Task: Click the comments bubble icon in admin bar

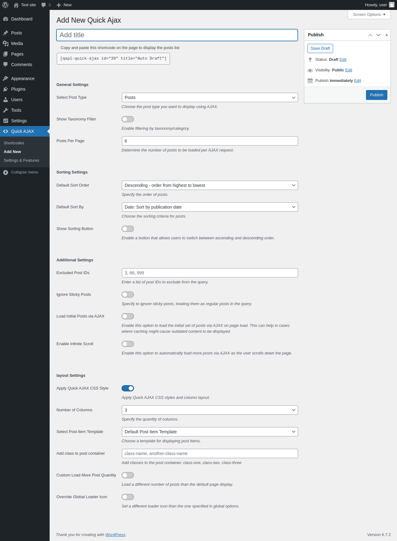Action: click(x=43, y=5)
